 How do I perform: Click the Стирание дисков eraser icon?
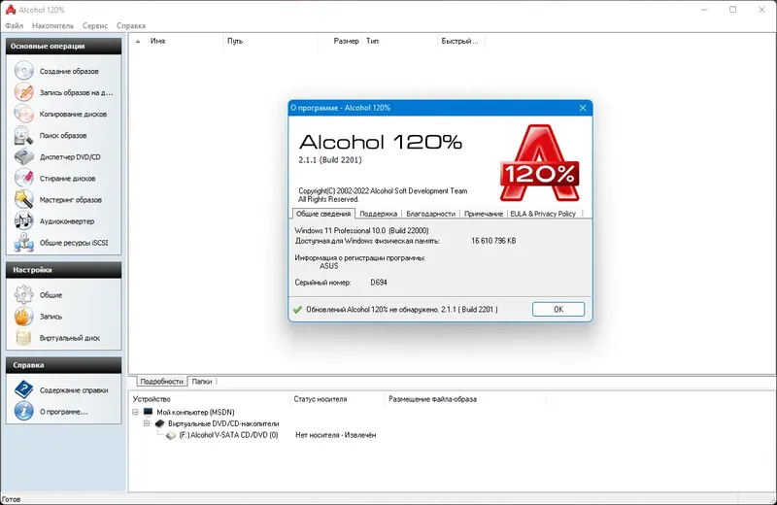[23, 178]
